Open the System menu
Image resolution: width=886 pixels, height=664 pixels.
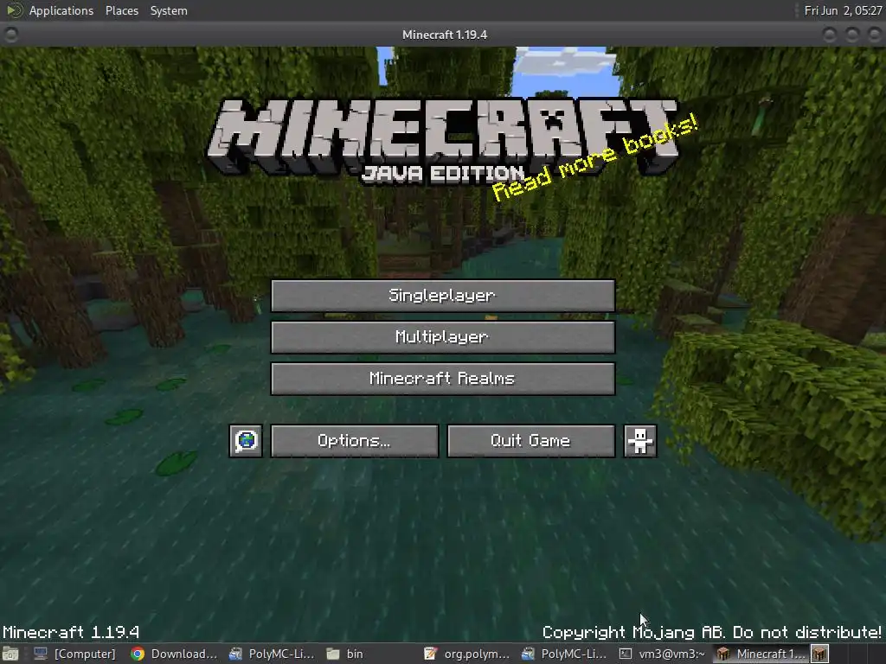169,10
